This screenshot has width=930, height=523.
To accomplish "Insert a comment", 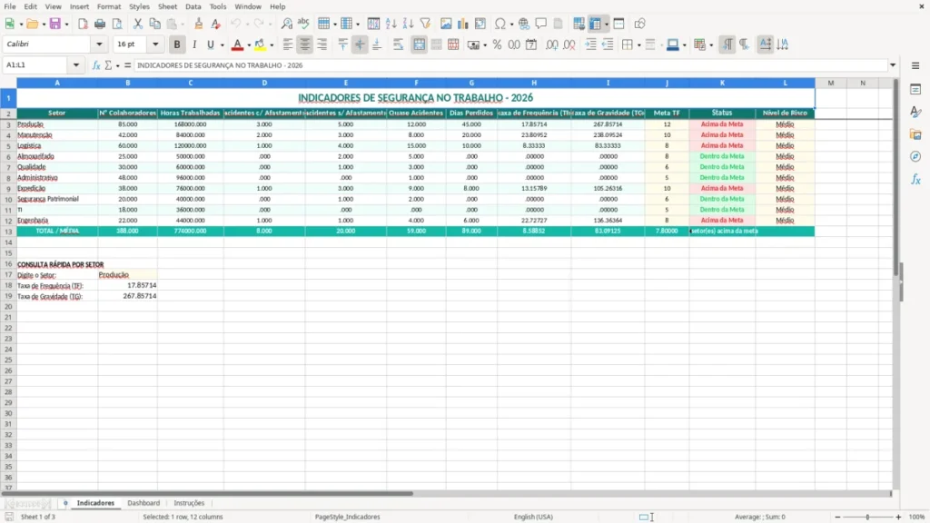I will tap(541, 24).
